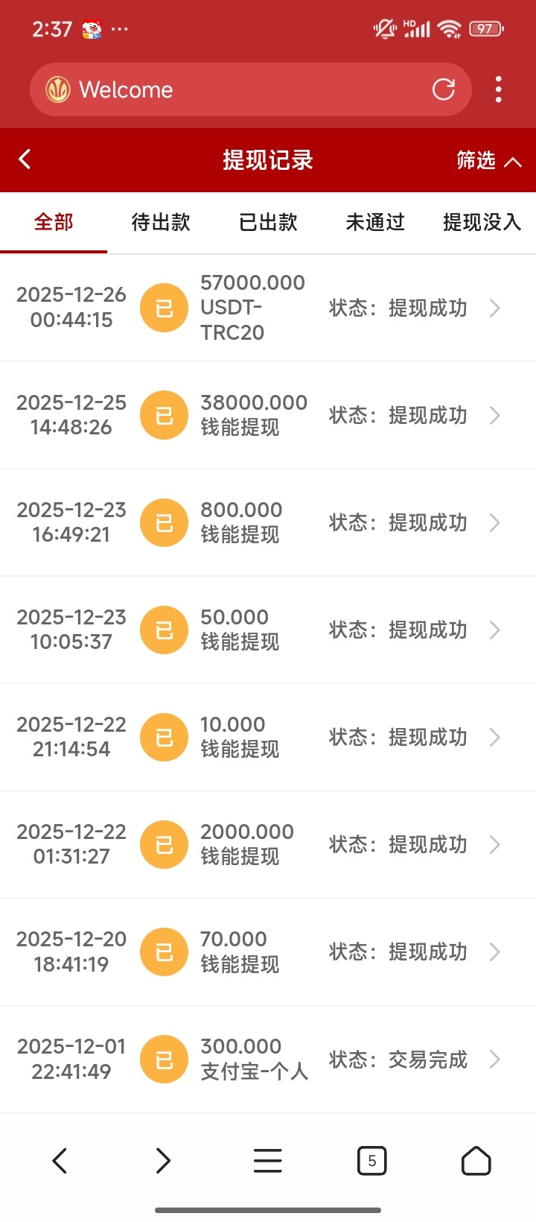
Task: Open the browser three-dot menu
Action: pos(499,89)
